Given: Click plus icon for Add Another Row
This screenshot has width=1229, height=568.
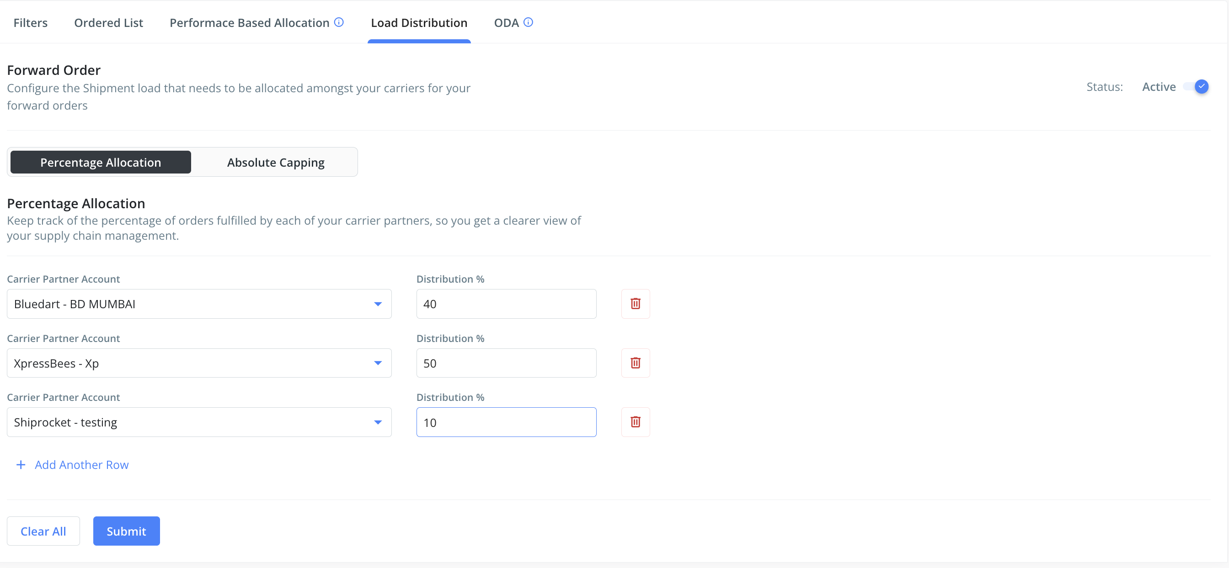Looking at the screenshot, I should [x=21, y=465].
